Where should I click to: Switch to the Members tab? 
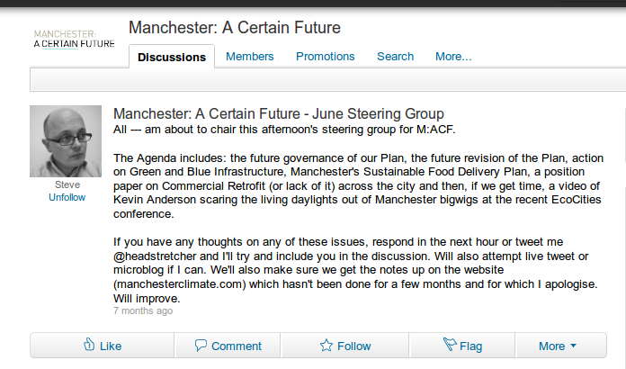249,57
